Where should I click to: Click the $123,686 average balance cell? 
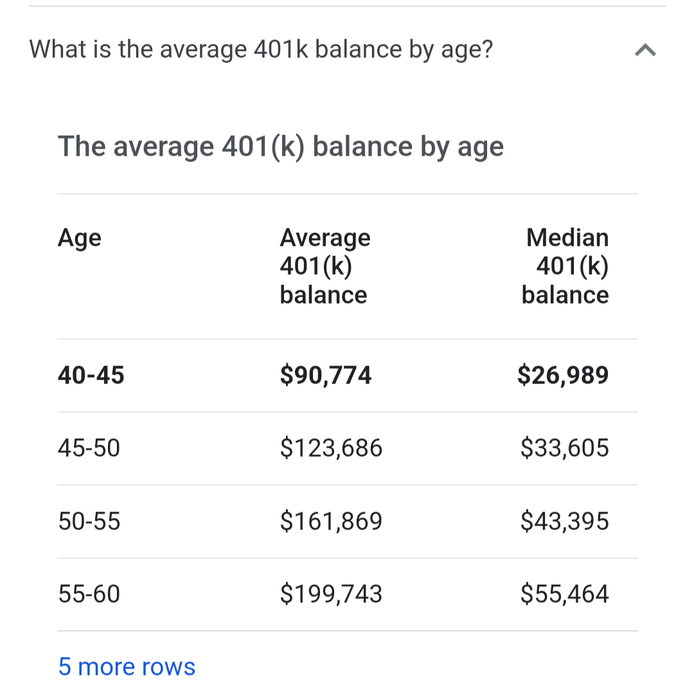pyautogui.click(x=331, y=448)
